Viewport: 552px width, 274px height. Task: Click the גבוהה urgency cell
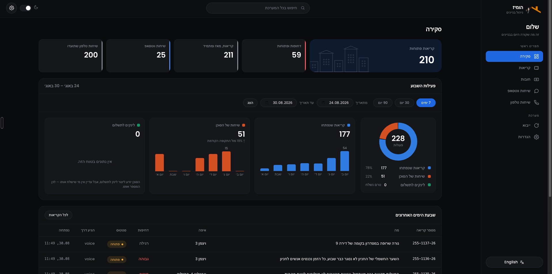(144, 259)
